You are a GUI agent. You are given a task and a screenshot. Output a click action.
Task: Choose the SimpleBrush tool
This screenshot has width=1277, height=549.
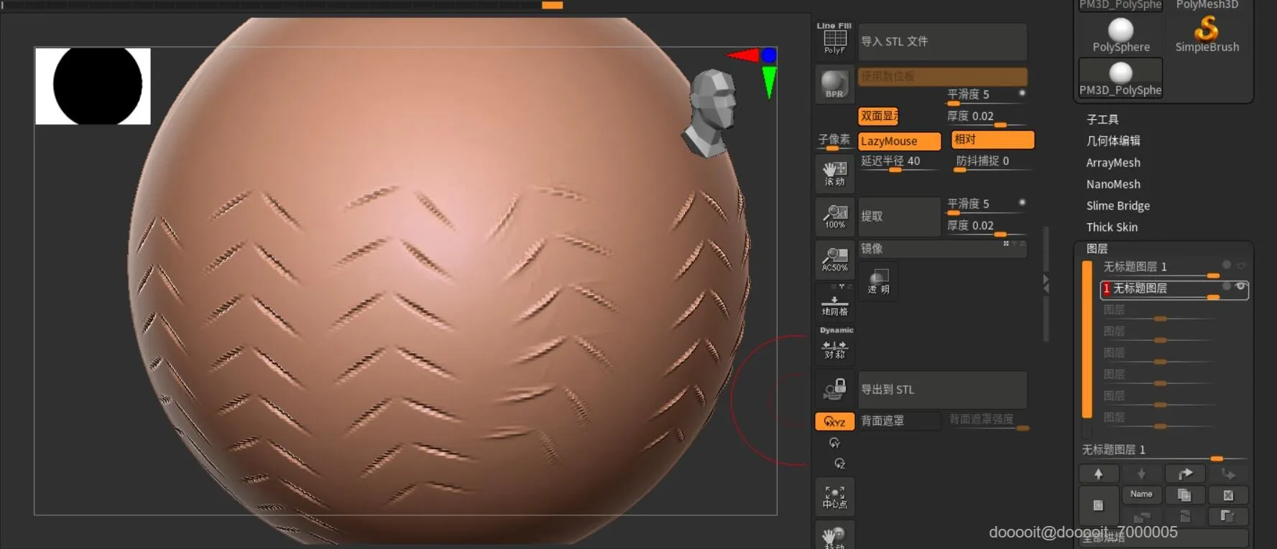(x=1207, y=35)
